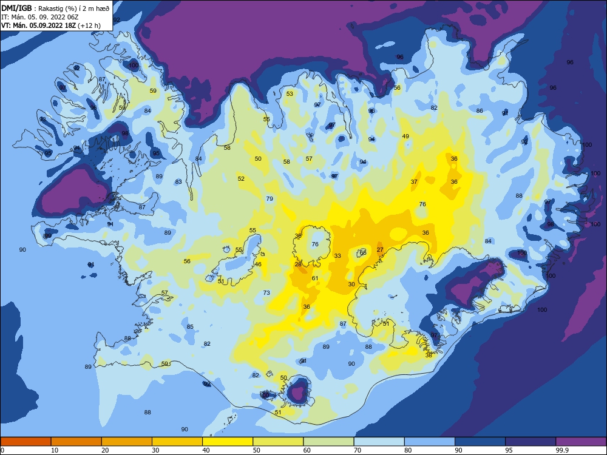Select the 'IT: Mán. 05. 09. 2022 06Z' line
Image resolution: width=607 pixels, height=455 pixels.
40,17
